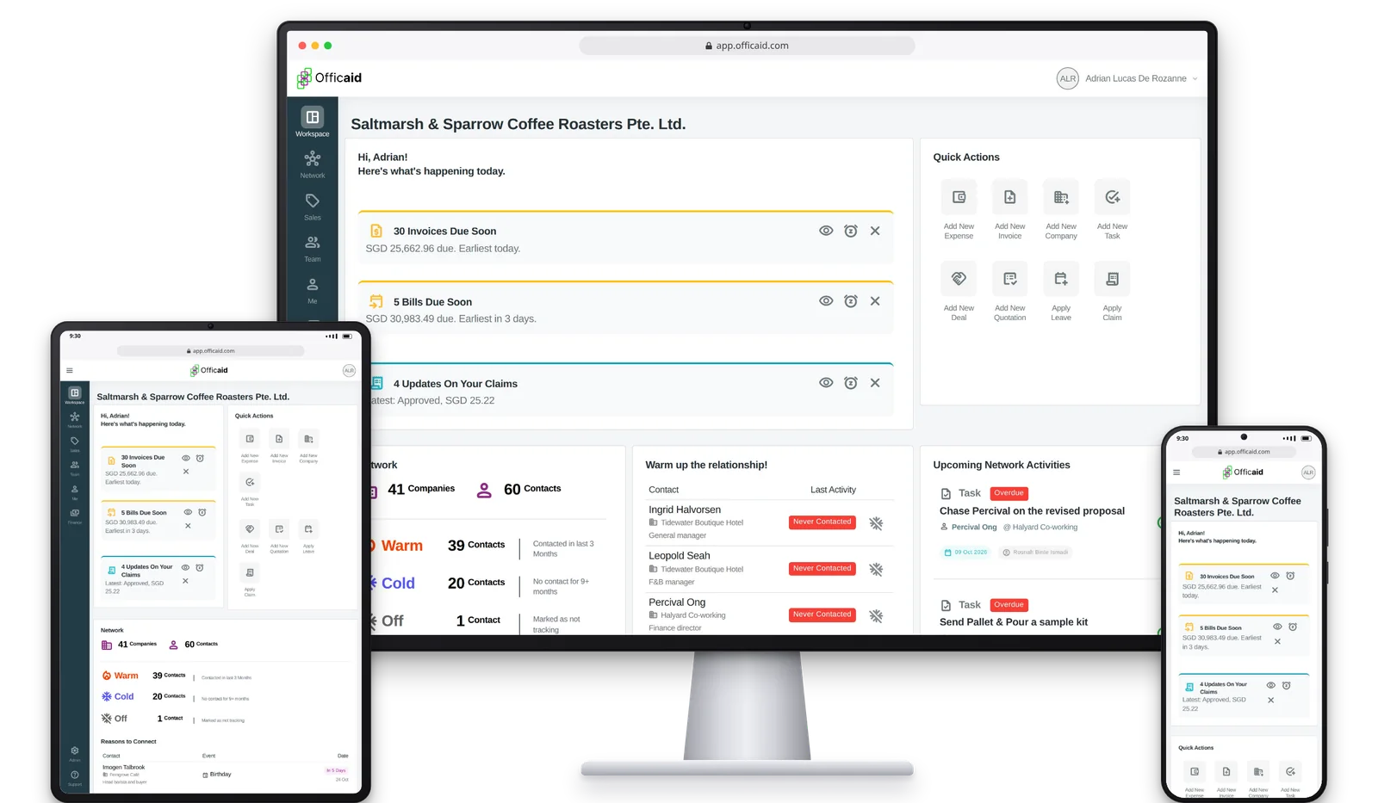Snooze the 5 Bills Due Soon card on desktop
The width and height of the screenshot is (1378, 803).
tap(851, 301)
